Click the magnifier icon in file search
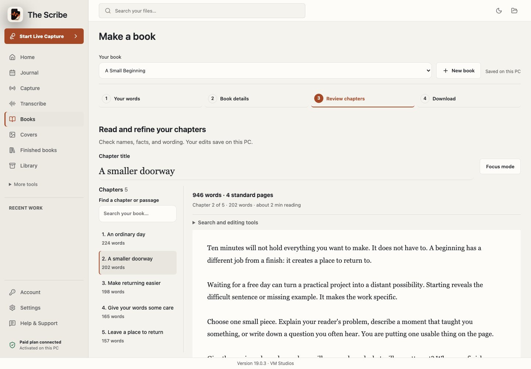Viewport: 531px width, 369px height. coord(108,11)
